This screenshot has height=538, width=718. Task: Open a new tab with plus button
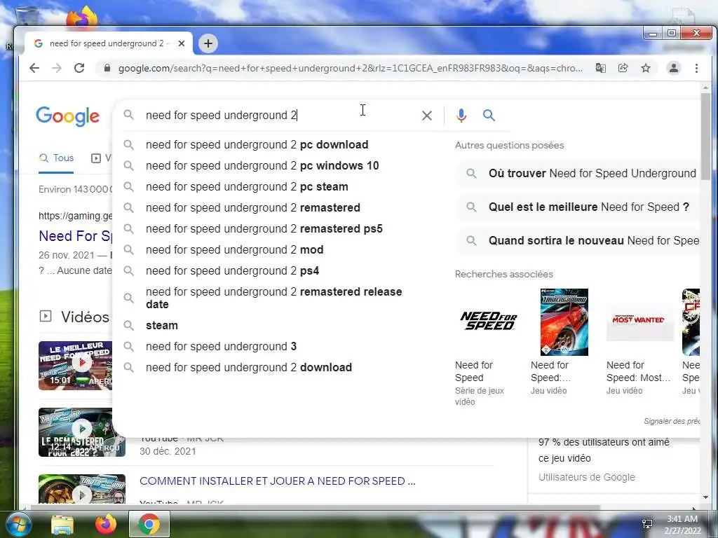(x=208, y=43)
